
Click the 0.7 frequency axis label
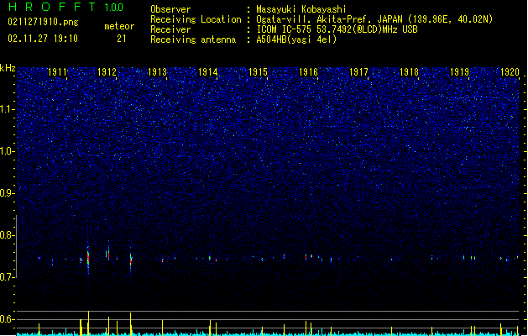(8, 277)
